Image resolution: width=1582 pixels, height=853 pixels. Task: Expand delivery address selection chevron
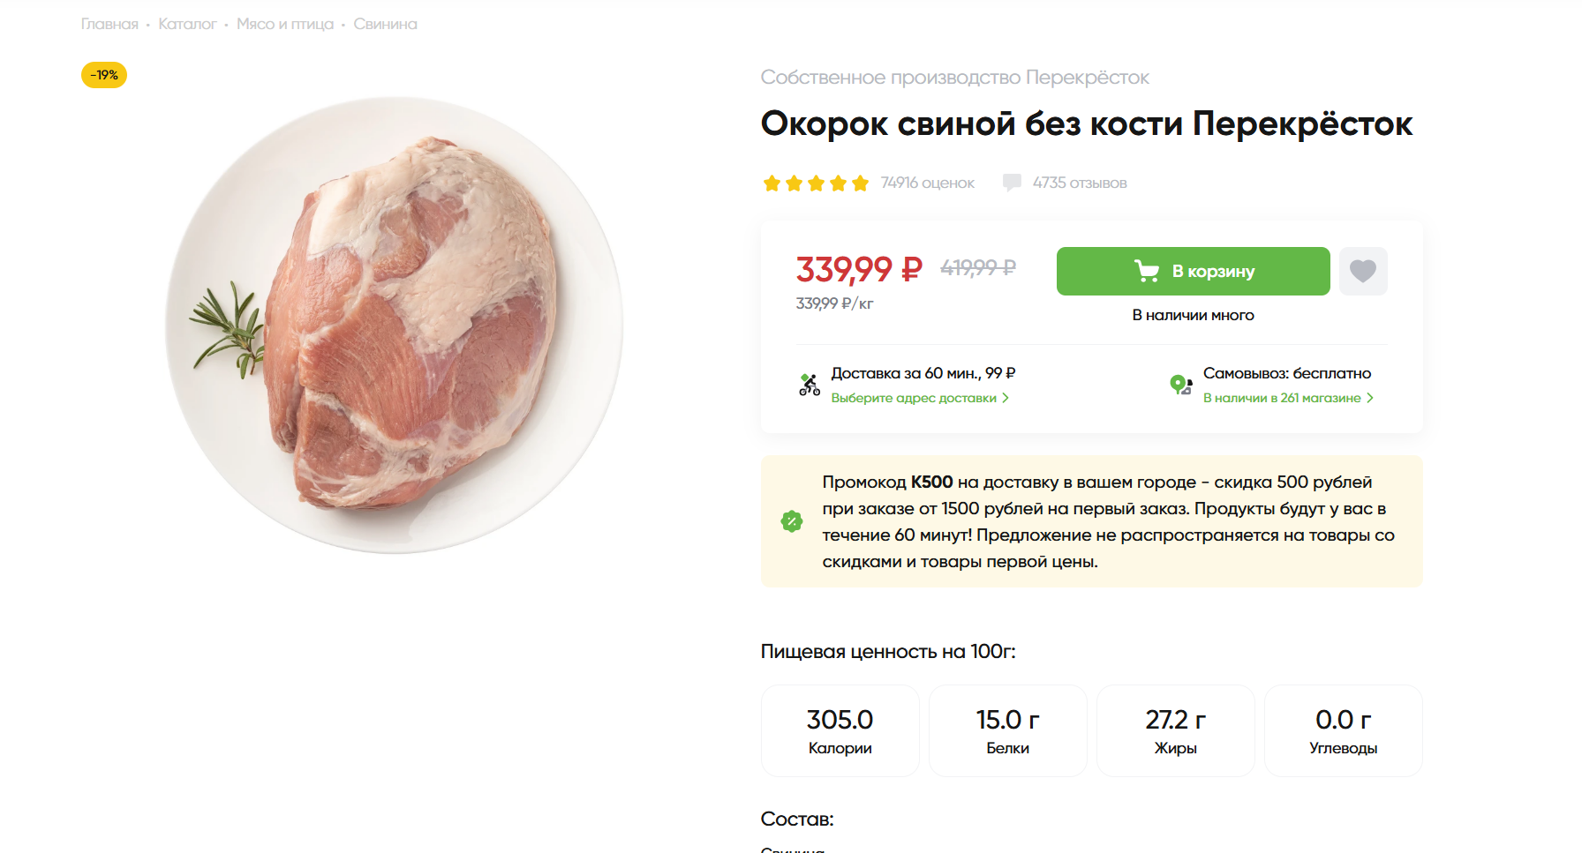pyautogui.click(x=1006, y=398)
